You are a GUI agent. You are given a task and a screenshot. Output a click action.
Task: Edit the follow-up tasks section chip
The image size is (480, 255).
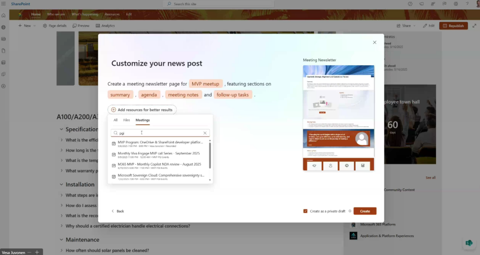tap(232, 95)
